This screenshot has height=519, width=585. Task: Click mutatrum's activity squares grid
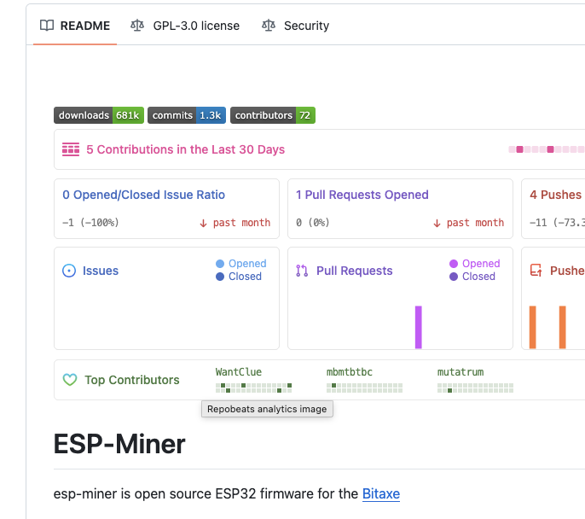475,388
